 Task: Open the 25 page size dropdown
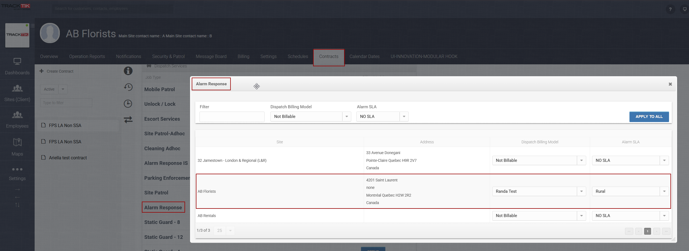(x=224, y=230)
